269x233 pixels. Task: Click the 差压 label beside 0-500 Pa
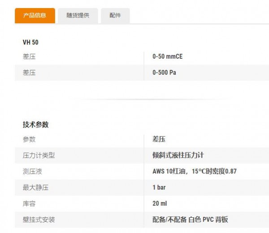tap(29, 73)
